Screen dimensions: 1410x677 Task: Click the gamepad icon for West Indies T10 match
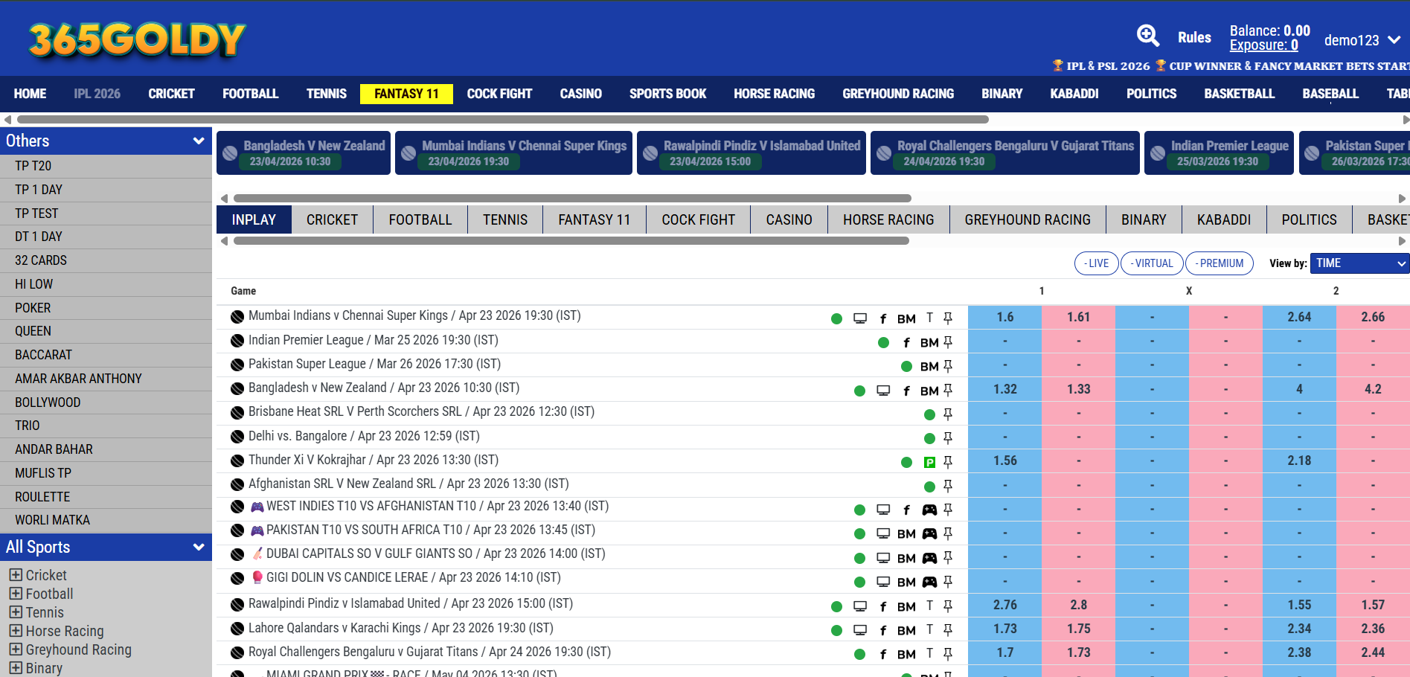(x=929, y=510)
